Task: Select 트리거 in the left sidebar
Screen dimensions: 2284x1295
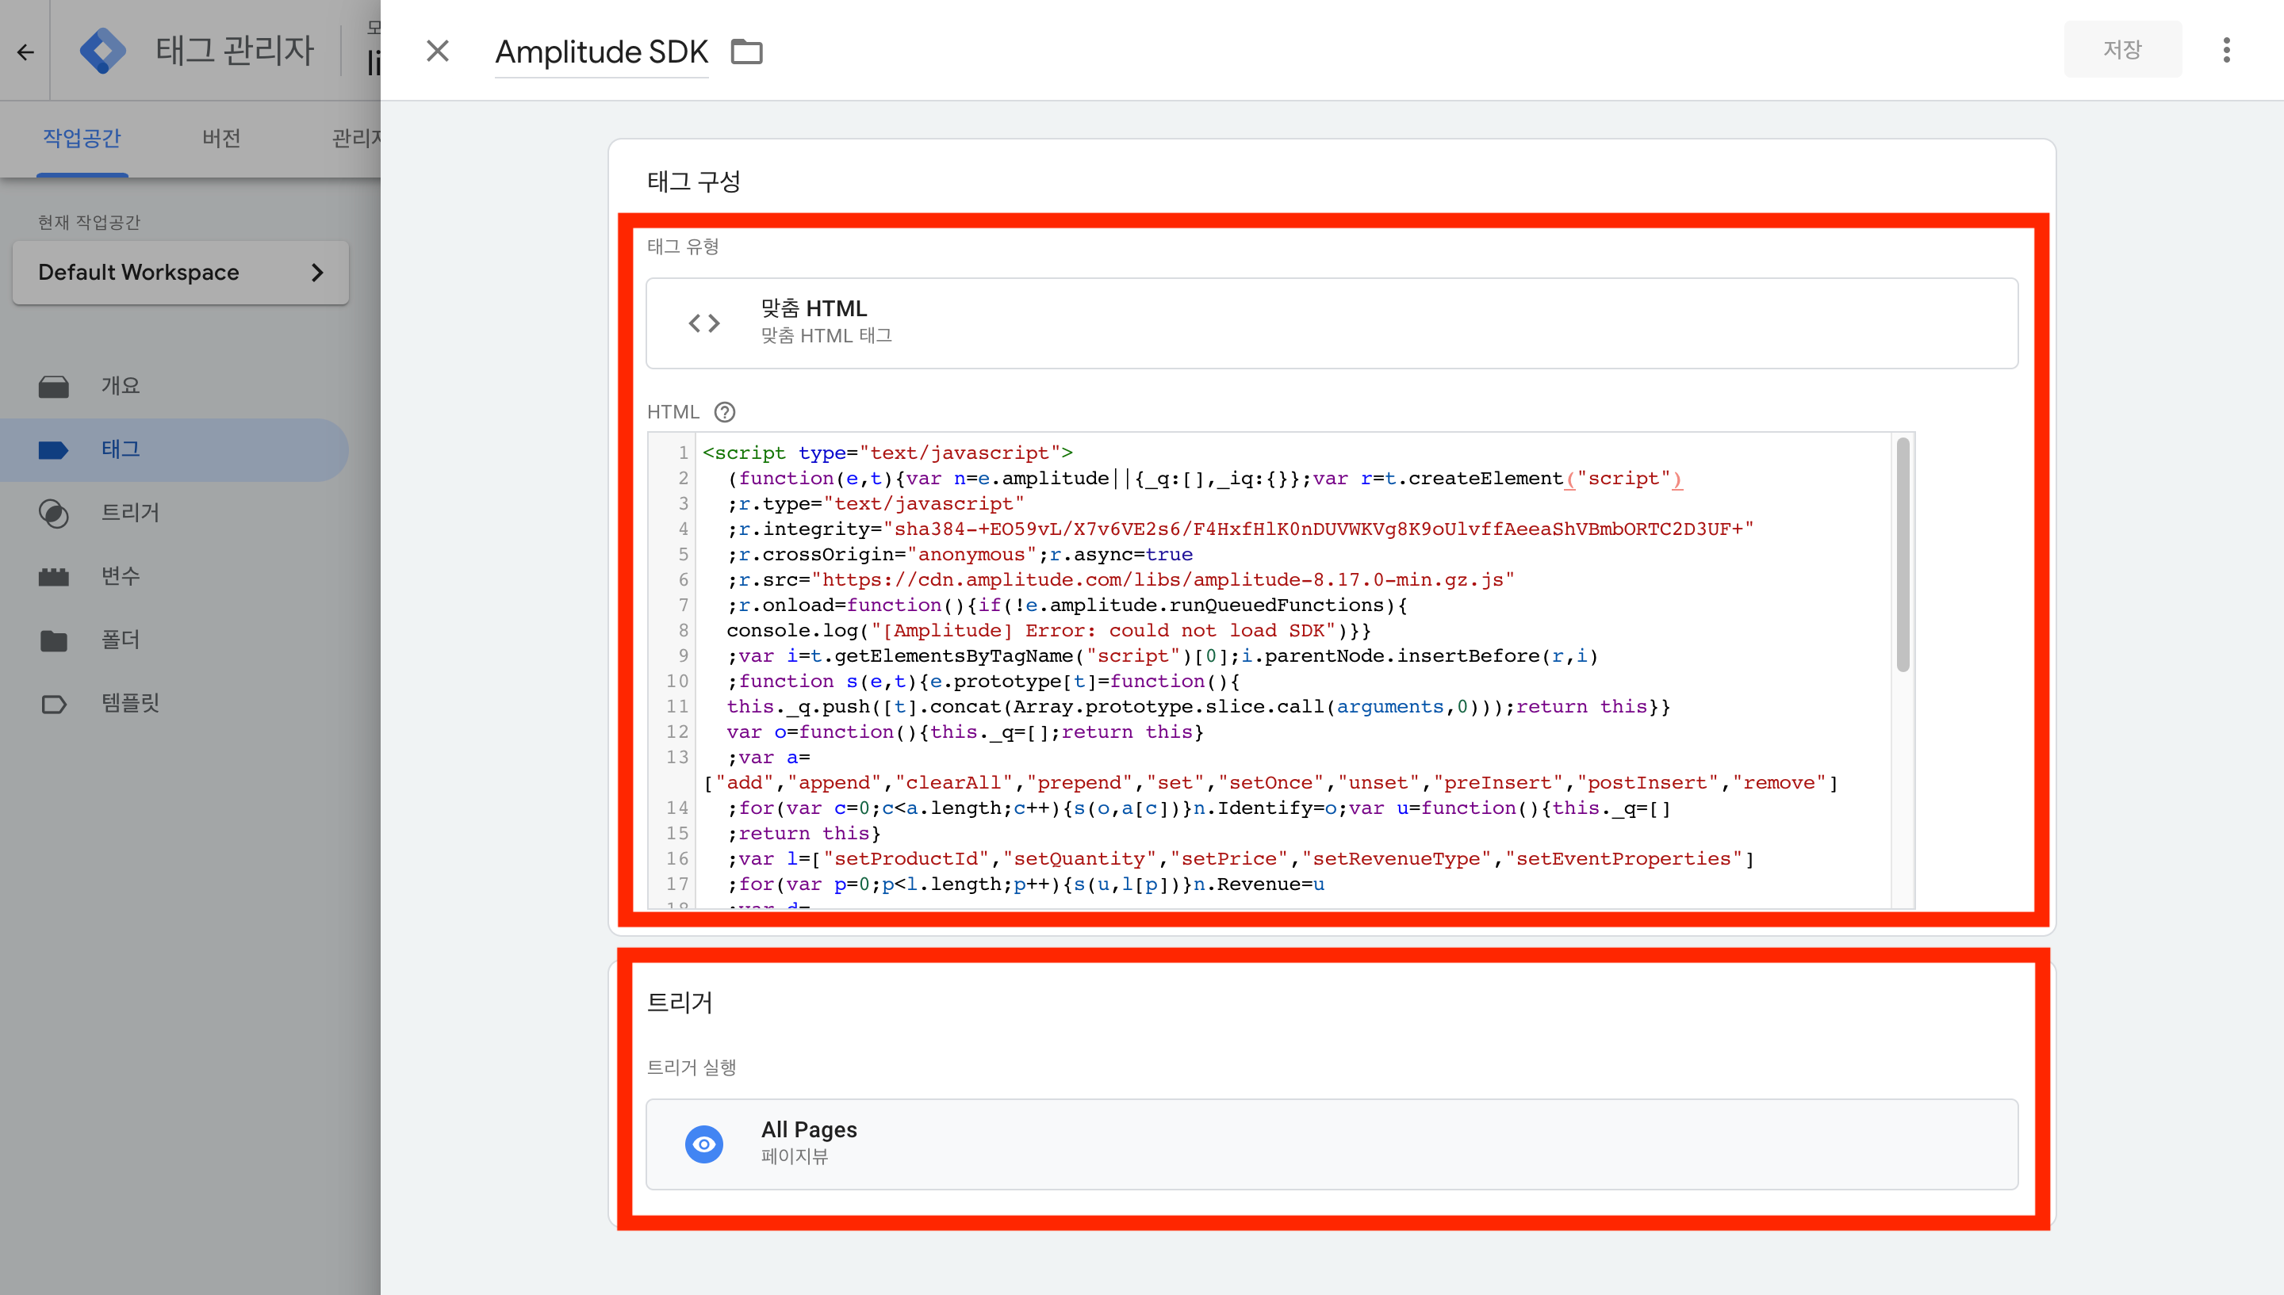Action: click(x=129, y=512)
